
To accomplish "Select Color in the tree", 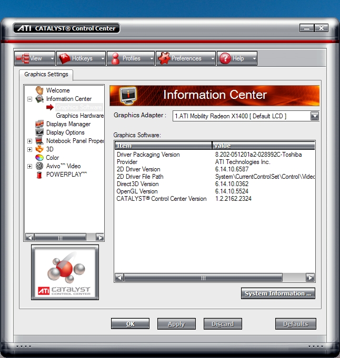I will [x=52, y=158].
